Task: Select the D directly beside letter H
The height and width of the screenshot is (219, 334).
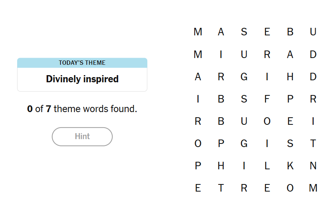Action: pos(313,77)
